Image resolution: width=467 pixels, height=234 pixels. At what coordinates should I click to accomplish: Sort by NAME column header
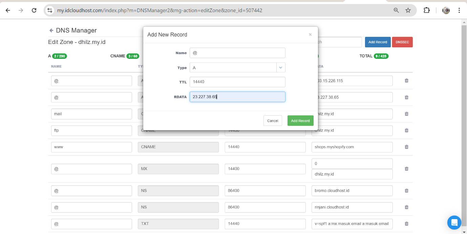[56, 66]
